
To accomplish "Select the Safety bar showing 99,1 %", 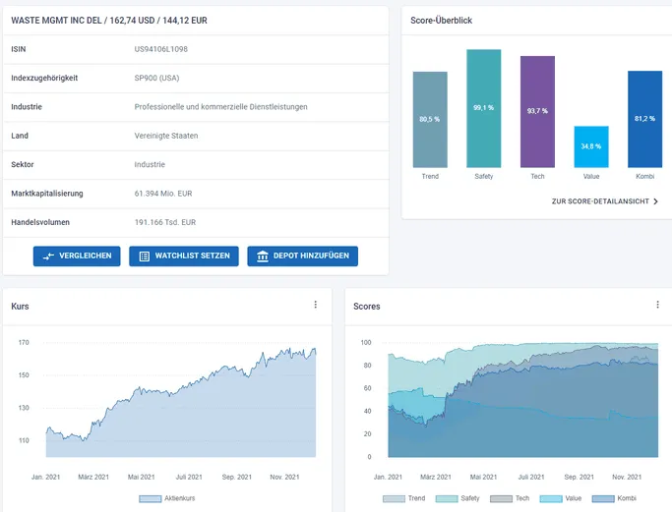I will 483,108.
